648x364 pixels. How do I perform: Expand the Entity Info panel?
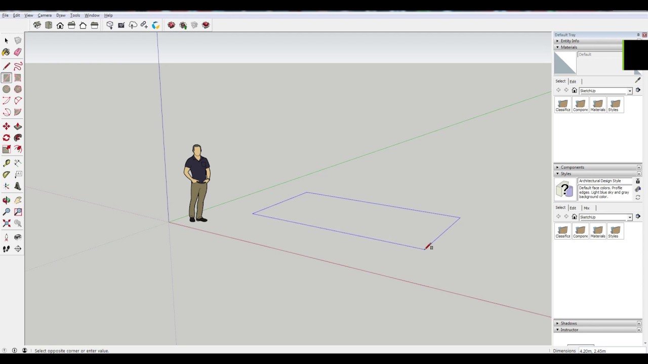click(570, 41)
